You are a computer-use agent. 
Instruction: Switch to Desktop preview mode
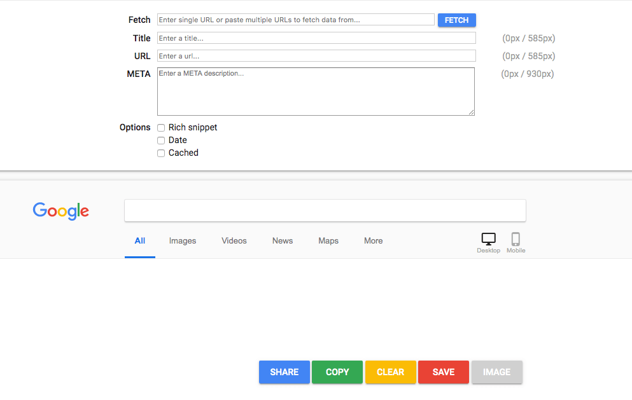coord(488,240)
